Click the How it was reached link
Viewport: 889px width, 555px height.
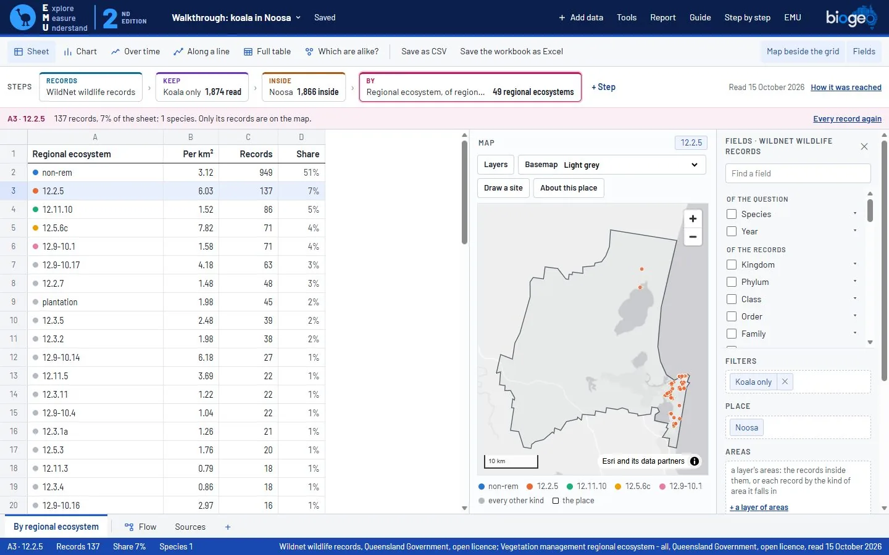pos(846,88)
